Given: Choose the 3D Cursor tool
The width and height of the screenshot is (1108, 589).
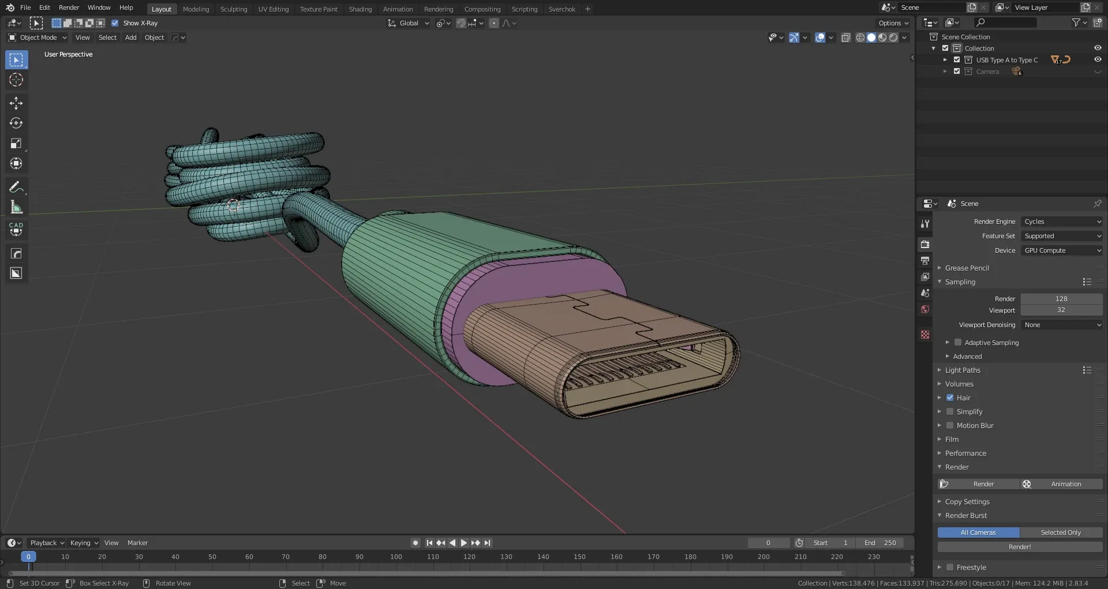Looking at the screenshot, I should coord(16,80).
